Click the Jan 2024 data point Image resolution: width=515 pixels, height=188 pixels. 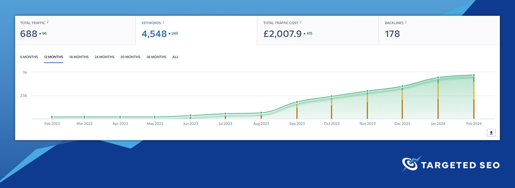(x=438, y=78)
